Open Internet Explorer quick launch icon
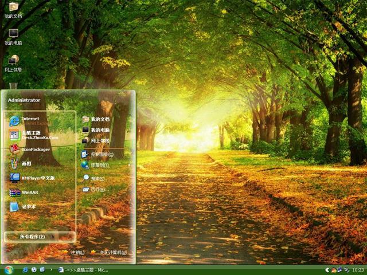The width and height of the screenshot is (367, 275). click(x=25, y=270)
